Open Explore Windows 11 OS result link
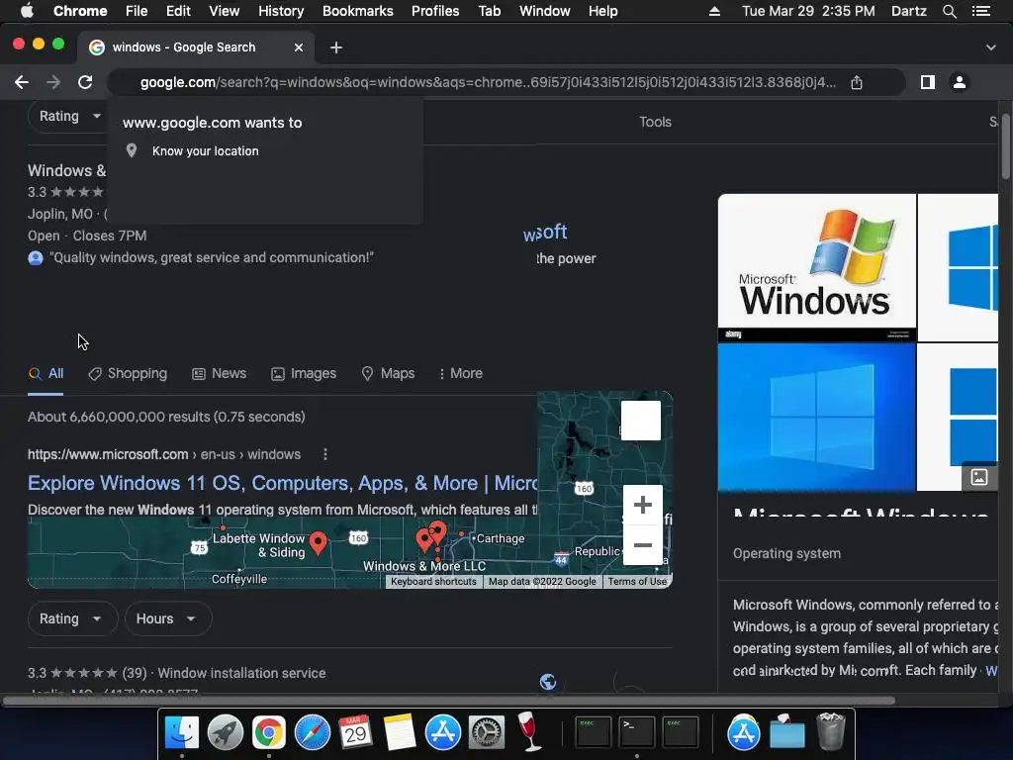This screenshot has width=1013, height=760. 282,483
